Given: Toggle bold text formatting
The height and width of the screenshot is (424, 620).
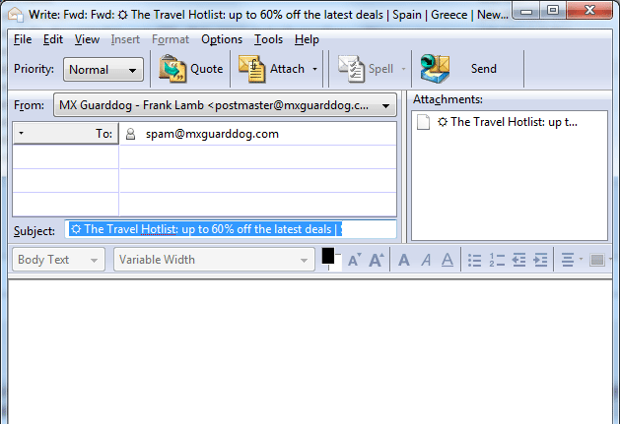Looking at the screenshot, I should (x=404, y=260).
